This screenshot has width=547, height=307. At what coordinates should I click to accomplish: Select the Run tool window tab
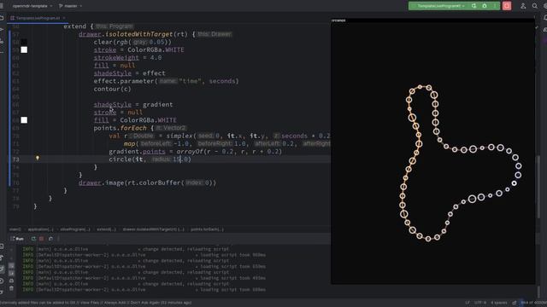click(17, 239)
